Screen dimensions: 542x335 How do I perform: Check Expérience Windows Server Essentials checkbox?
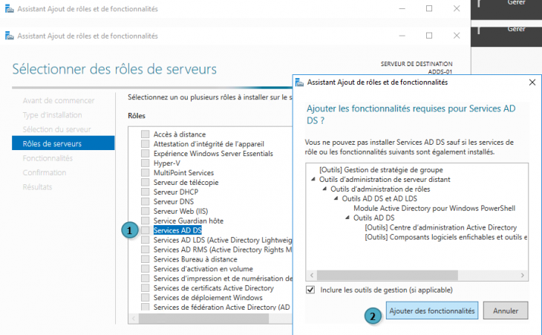(146, 154)
